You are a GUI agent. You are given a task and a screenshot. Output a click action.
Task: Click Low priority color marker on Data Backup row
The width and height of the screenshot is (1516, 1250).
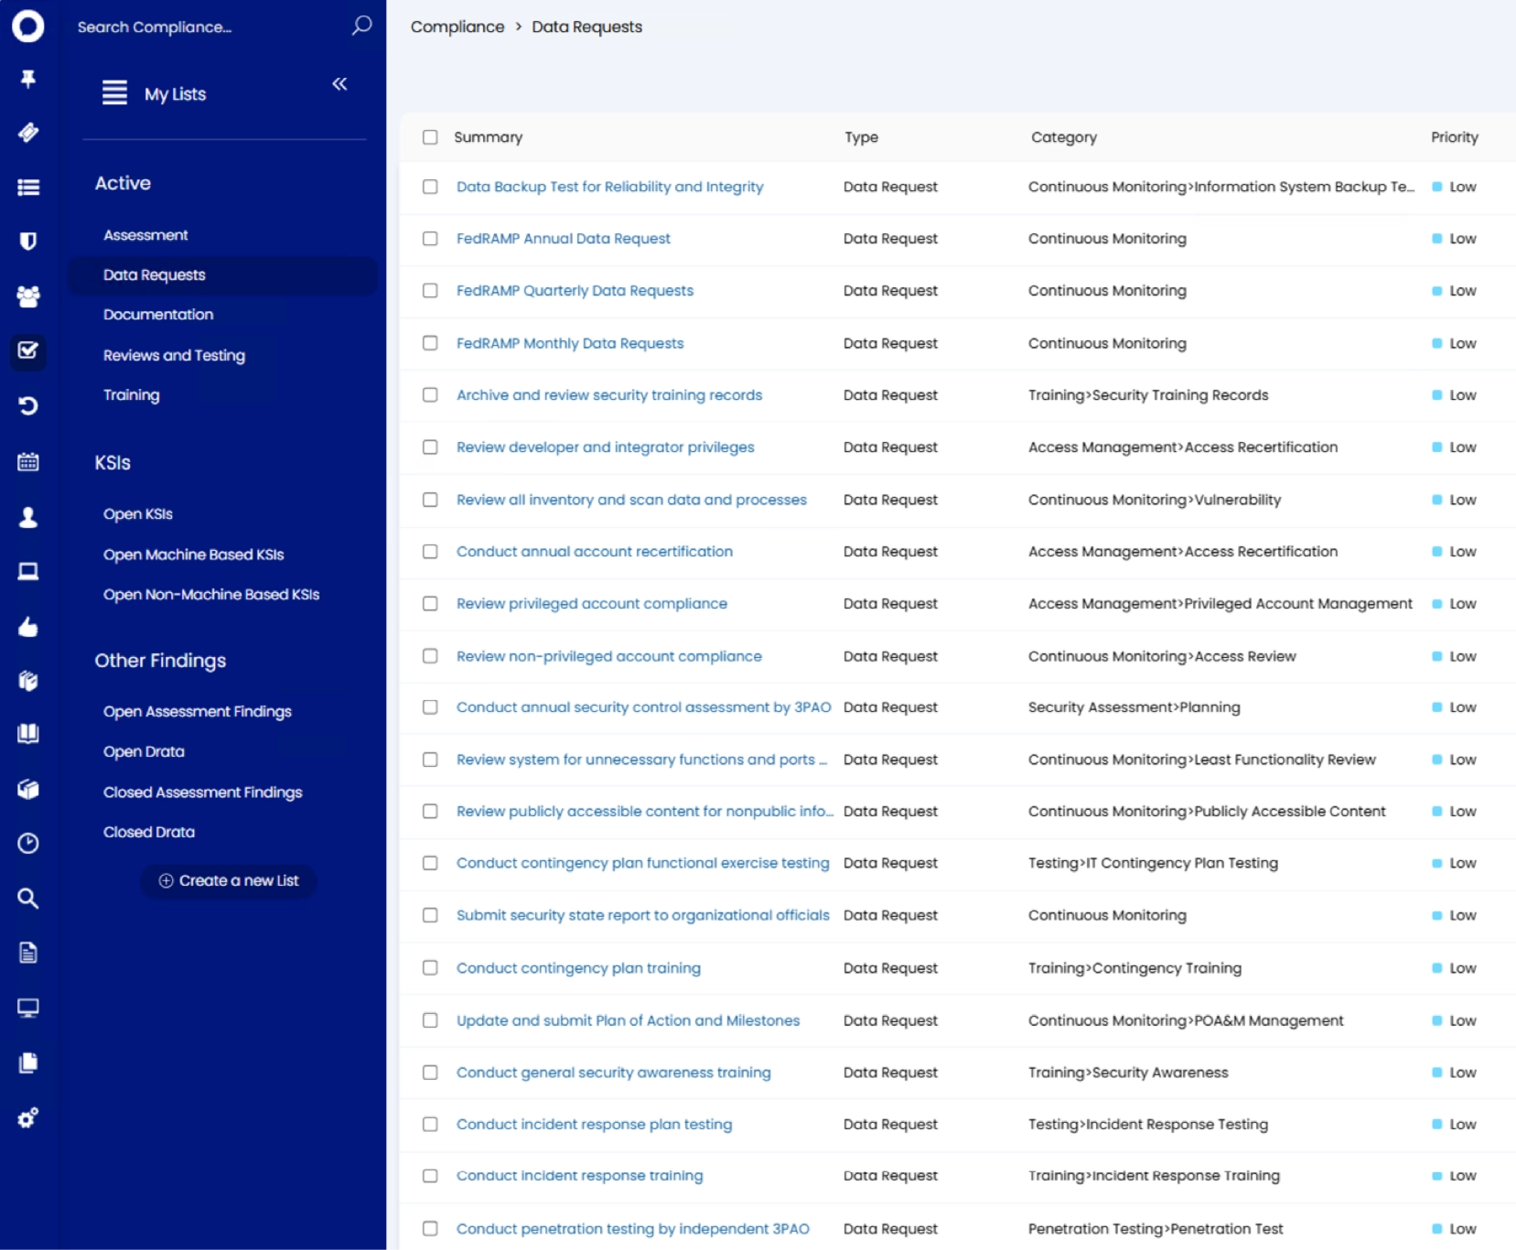point(1437,187)
